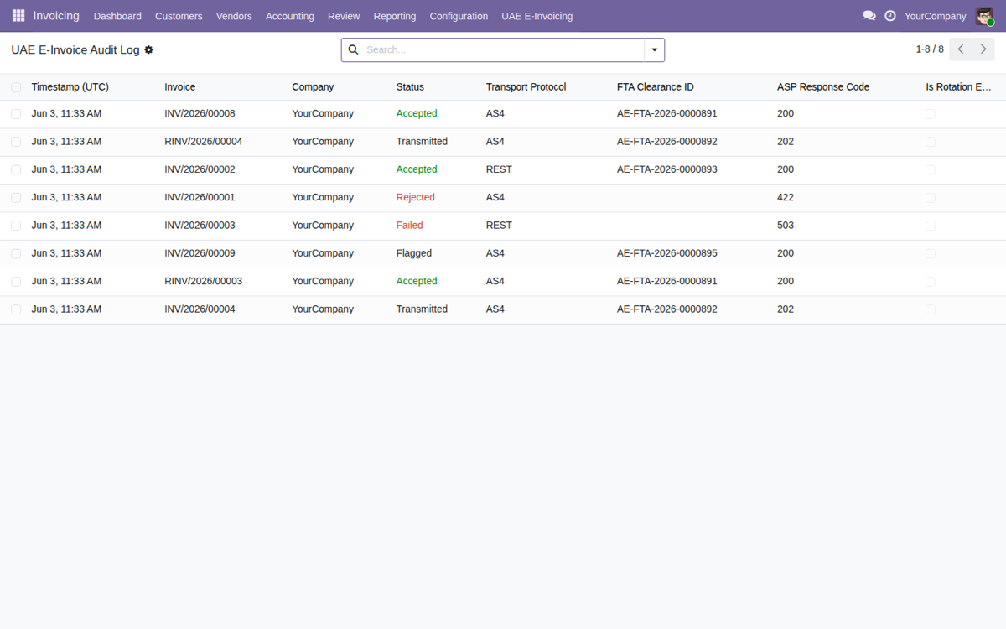This screenshot has height=629, width=1006.
Task: Toggle rotation checkbox in INV/2026/00001 row
Action: click(931, 198)
